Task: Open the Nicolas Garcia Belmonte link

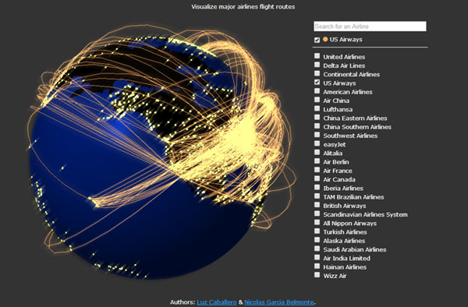Action: (279, 302)
